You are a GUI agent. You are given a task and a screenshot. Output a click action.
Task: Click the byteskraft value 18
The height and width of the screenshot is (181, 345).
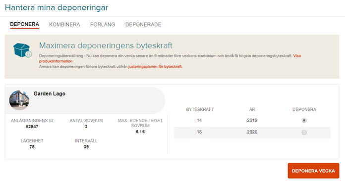(x=199, y=132)
